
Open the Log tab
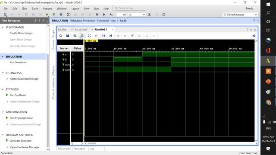[91, 149]
